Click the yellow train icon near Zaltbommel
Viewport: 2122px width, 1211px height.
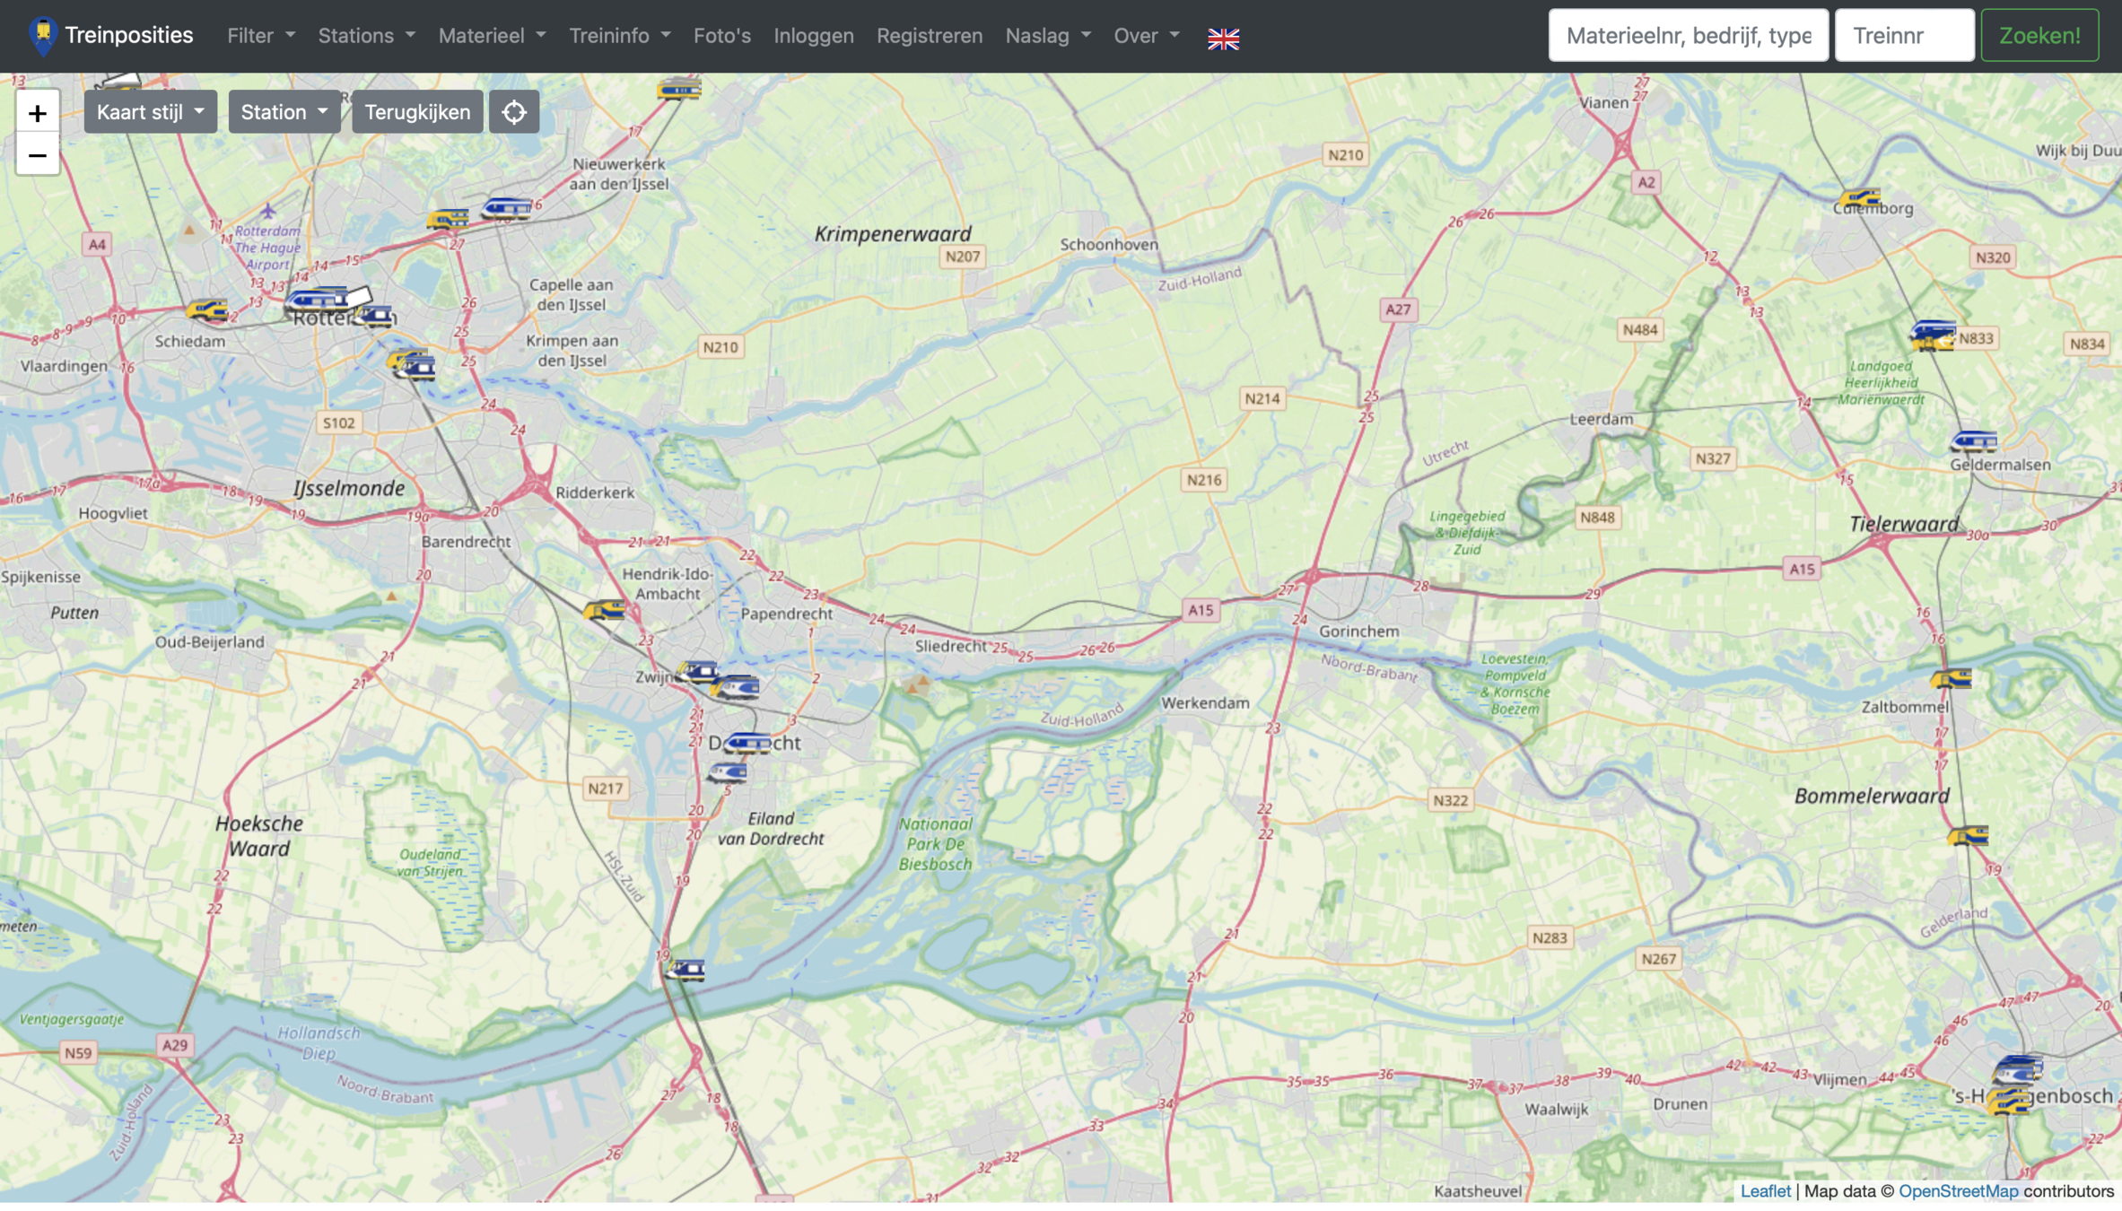tap(1951, 678)
